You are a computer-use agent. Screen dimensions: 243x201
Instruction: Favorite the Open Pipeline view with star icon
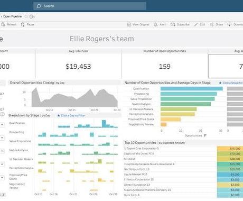26,16
